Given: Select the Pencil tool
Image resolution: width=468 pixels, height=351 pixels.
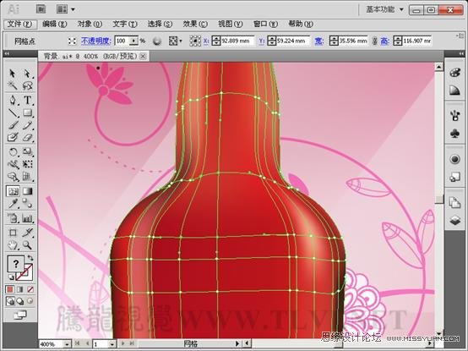Looking at the screenshot, I should 27,125.
